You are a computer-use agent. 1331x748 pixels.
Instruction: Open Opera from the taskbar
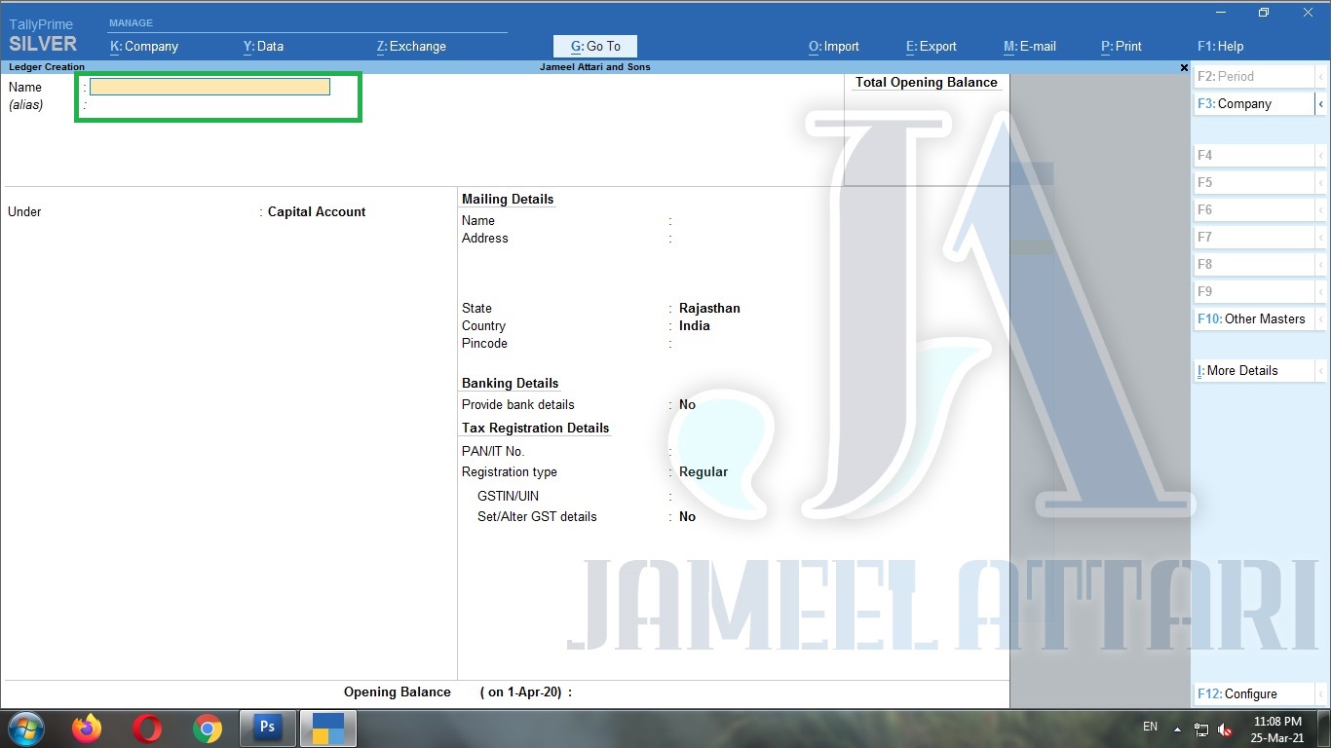coord(147,729)
